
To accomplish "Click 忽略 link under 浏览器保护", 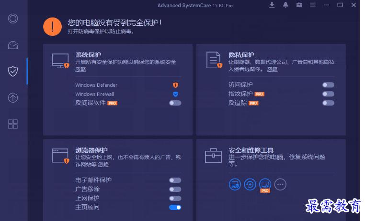I will (x=103, y=164).
